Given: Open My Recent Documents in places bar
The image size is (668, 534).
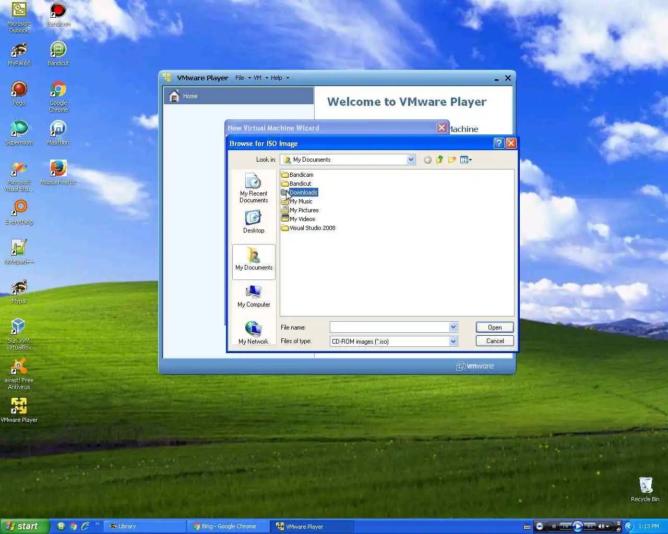Looking at the screenshot, I should [x=254, y=188].
